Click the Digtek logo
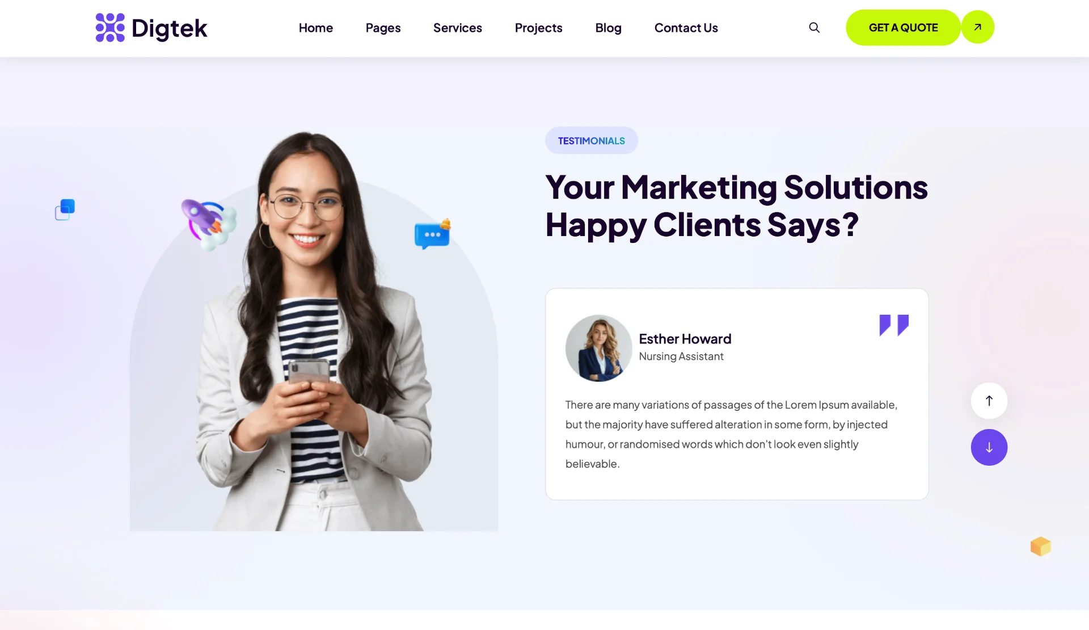 tap(151, 28)
